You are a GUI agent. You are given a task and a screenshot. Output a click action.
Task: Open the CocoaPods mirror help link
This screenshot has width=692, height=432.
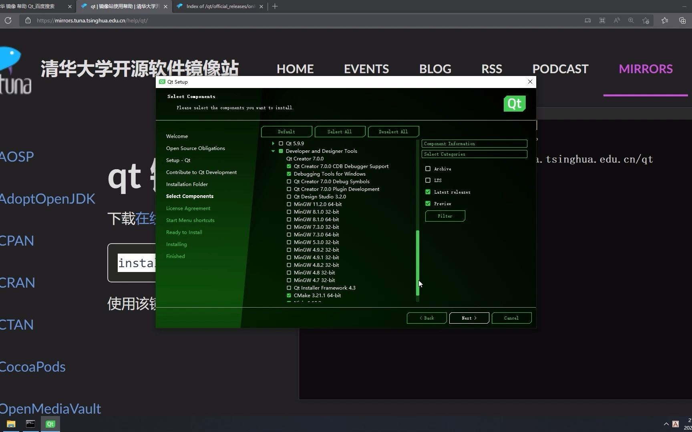pyautogui.click(x=32, y=367)
